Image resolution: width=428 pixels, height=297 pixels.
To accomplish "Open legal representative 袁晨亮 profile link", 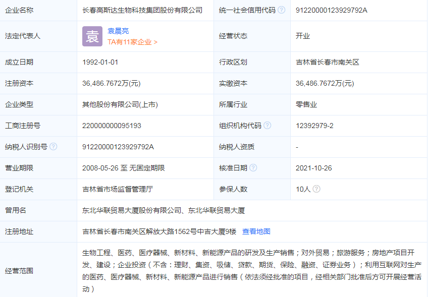I will (x=118, y=31).
